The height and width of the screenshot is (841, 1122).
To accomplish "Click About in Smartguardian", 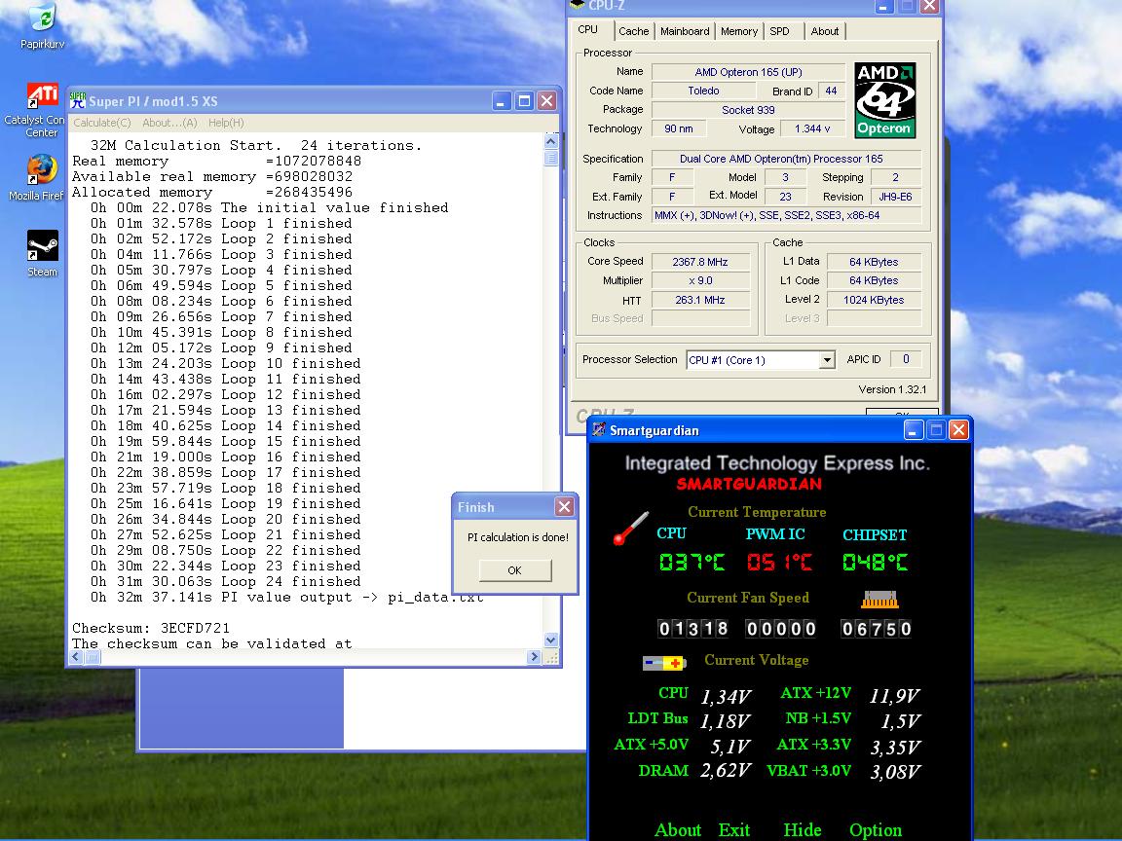I will tap(678, 829).
